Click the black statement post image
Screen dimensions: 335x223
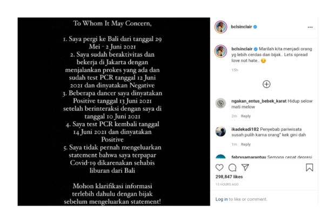(x=114, y=112)
